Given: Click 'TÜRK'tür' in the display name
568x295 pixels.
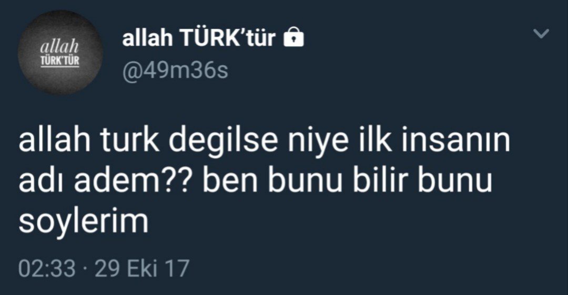Looking at the screenshot, I should [x=228, y=38].
